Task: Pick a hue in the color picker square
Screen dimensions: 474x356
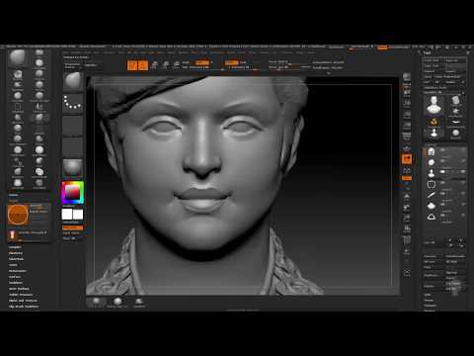Action: pyautogui.click(x=73, y=193)
